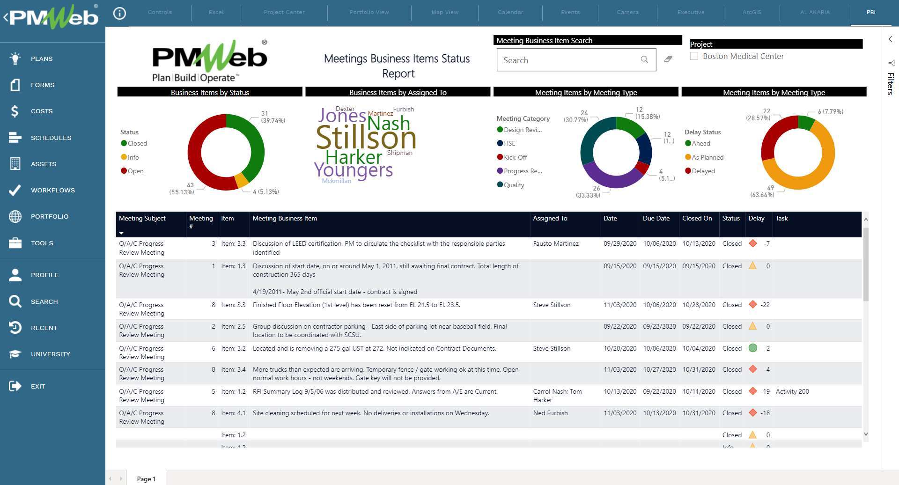Open University link in sidebar
The width and height of the screenshot is (899, 485).
click(x=50, y=354)
